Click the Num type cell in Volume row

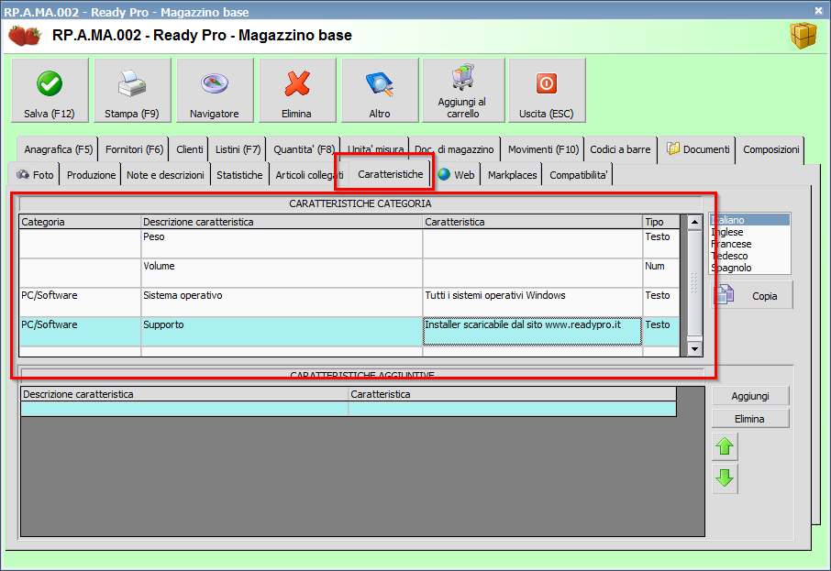coord(661,273)
